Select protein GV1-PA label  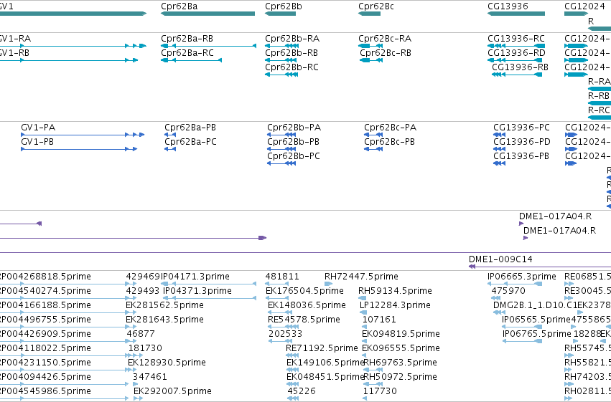pyautogui.click(x=38, y=128)
